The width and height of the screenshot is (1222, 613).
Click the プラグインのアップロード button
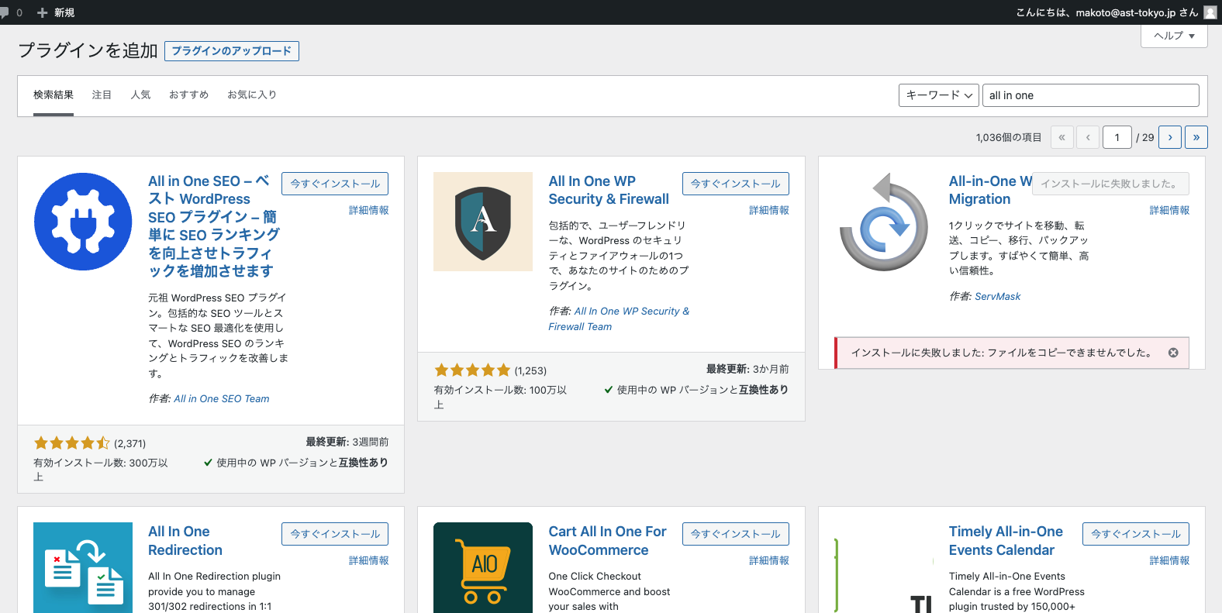232,51
